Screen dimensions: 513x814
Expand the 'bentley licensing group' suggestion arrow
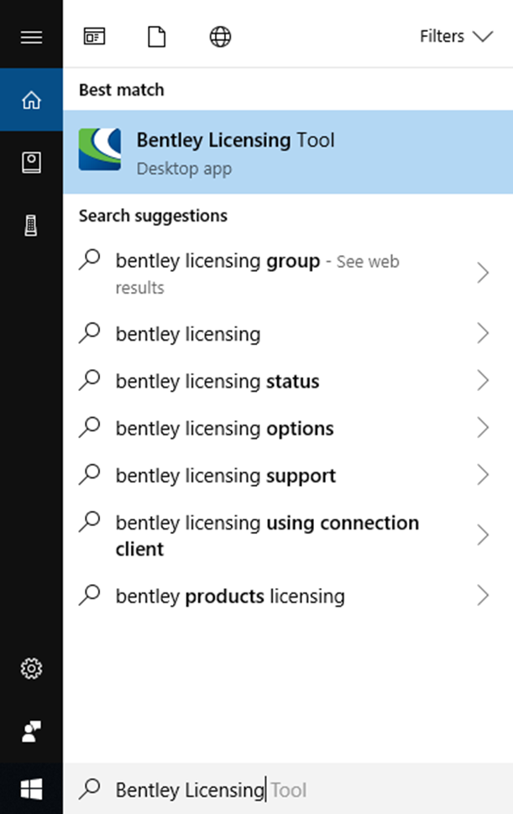[483, 273]
